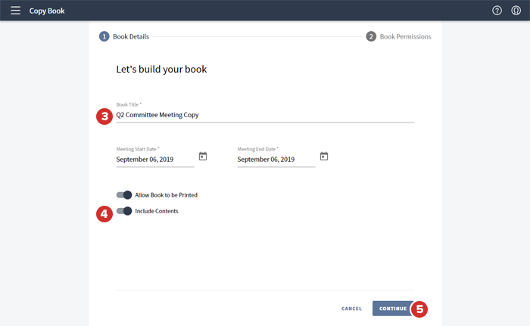Open the user account profile icon
Image resolution: width=530 pixels, height=326 pixels.
[x=516, y=11]
